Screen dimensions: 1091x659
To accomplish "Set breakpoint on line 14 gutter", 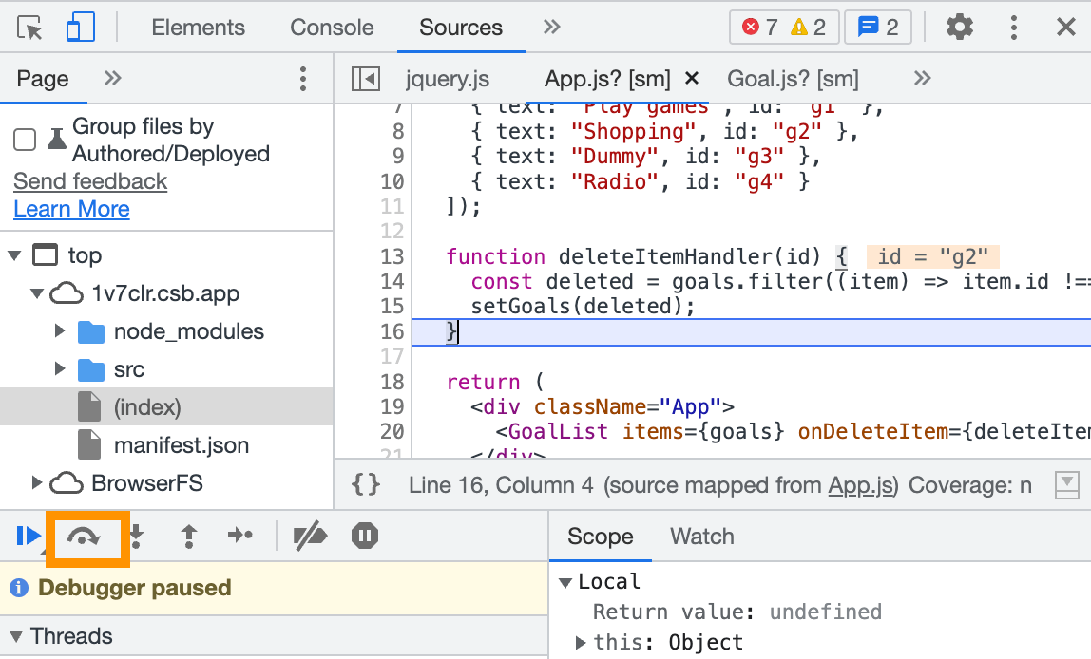I will point(392,281).
